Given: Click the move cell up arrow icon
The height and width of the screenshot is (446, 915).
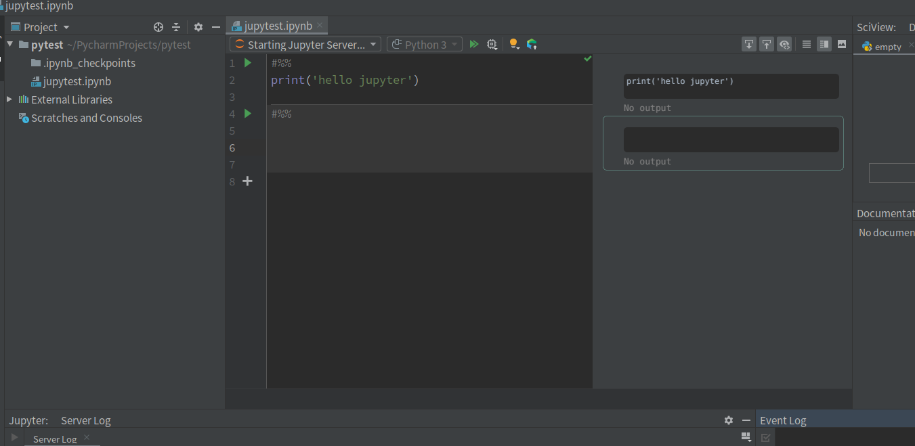Looking at the screenshot, I should click(x=766, y=44).
